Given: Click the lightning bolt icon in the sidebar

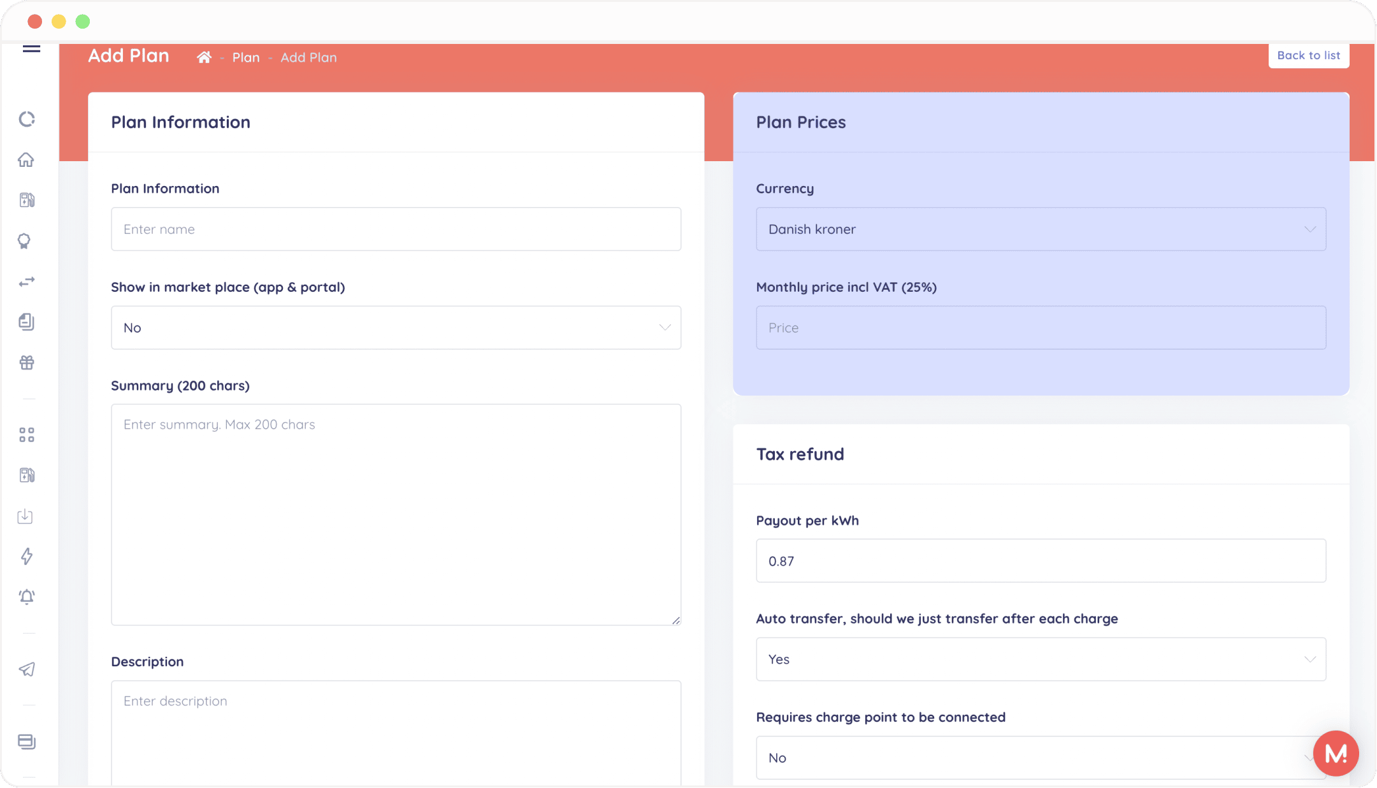Looking at the screenshot, I should click(27, 556).
